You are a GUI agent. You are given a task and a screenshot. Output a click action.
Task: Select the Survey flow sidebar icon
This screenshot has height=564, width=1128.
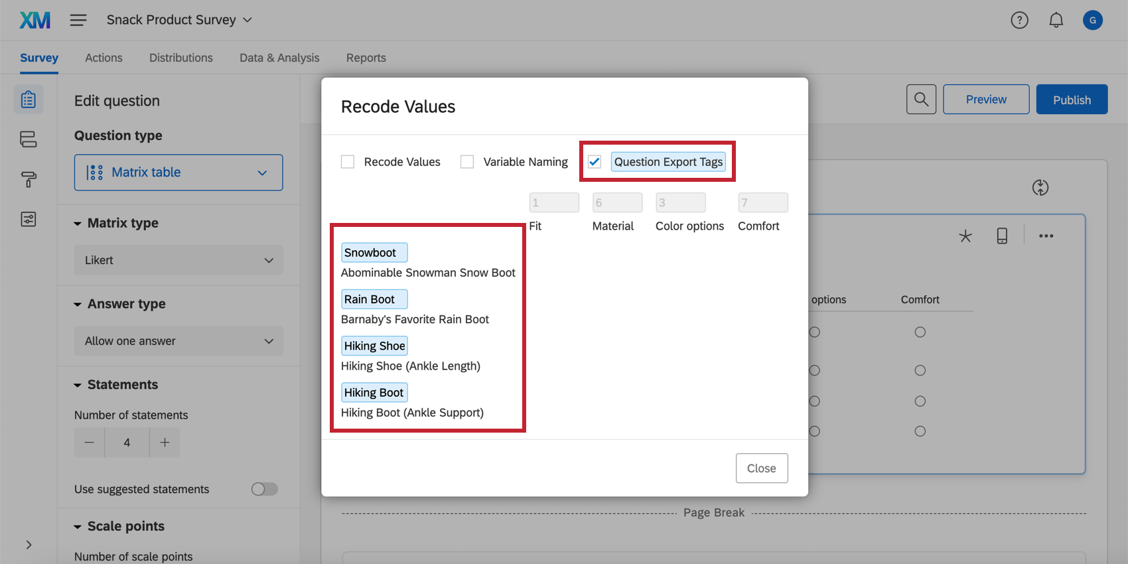tap(29, 139)
